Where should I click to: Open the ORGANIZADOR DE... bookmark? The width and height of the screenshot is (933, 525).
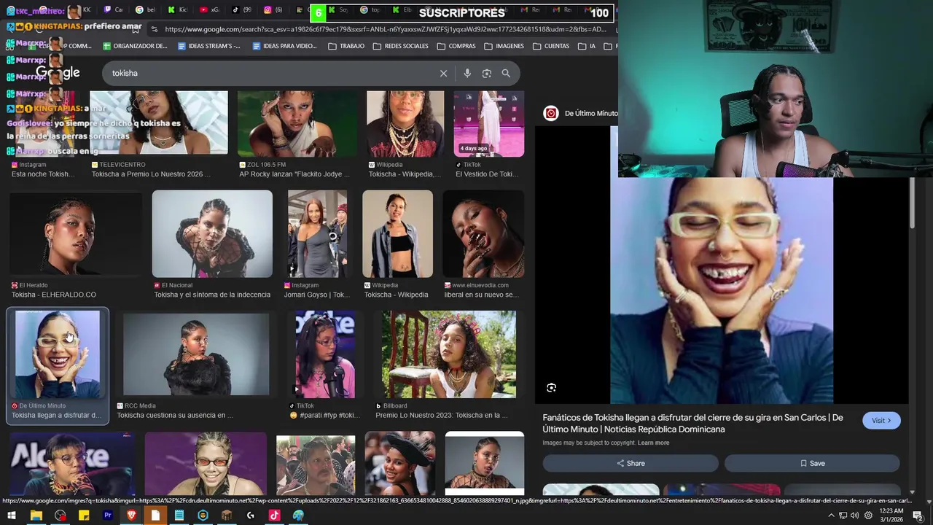click(135, 46)
